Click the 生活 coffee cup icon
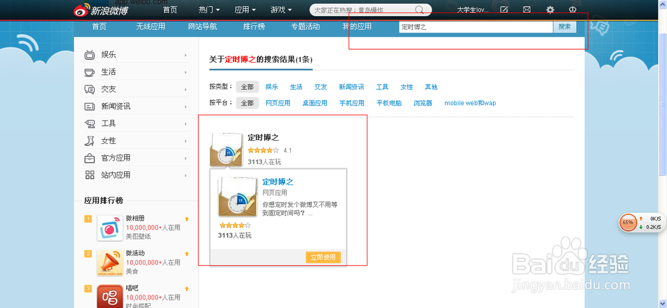This screenshot has width=667, height=308. pyautogui.click(x=90, y=72)
